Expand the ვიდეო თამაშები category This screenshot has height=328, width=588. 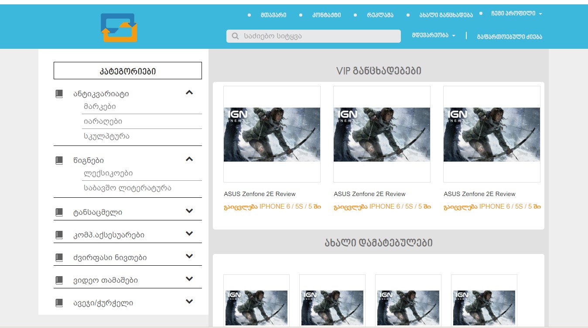189,279
